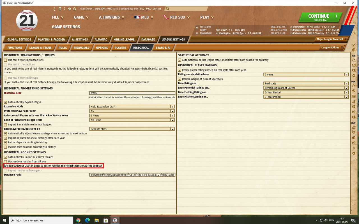This screenshot has width=359, height=224.
Task: Click the Historical Year input field
Action: pyautogui.click(x=132, y=93)
